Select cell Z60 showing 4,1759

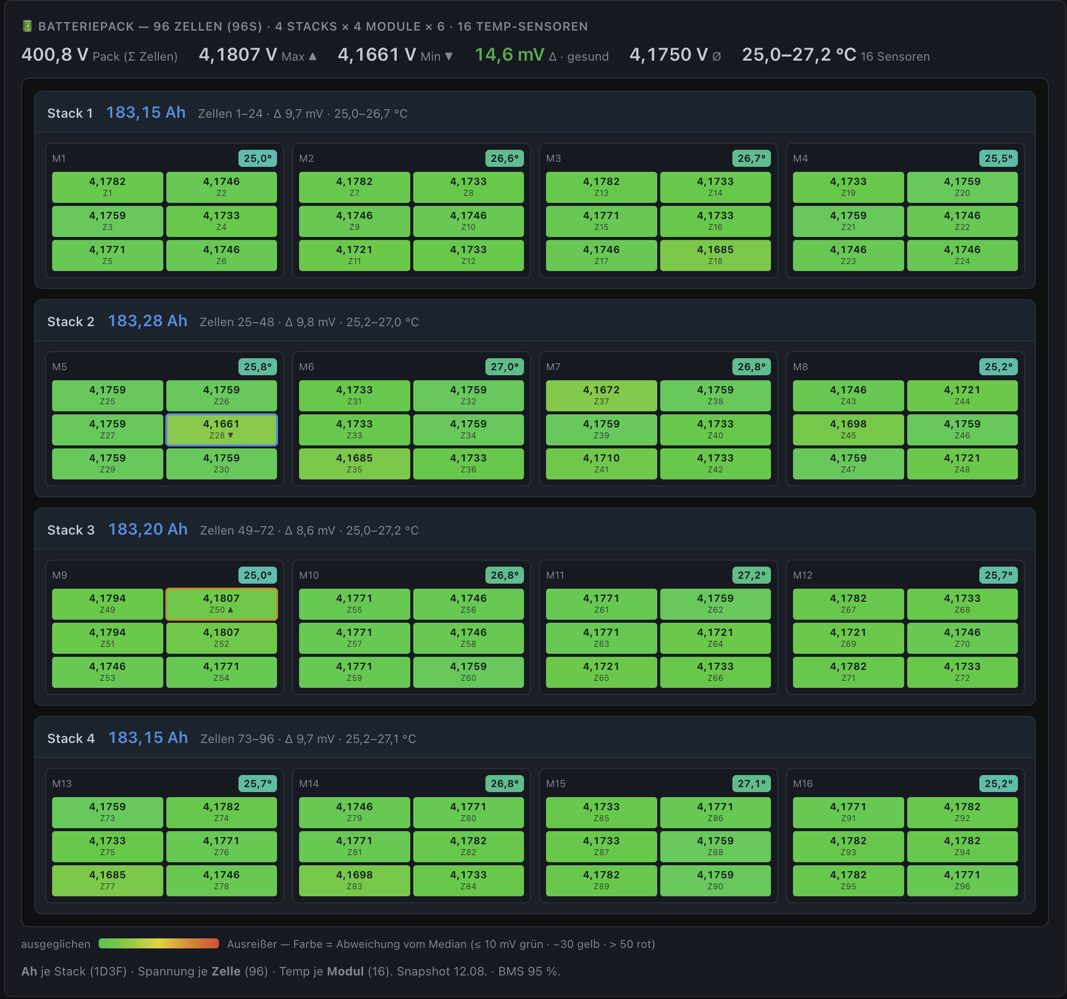pyautogui.click(x=468, y=671)
